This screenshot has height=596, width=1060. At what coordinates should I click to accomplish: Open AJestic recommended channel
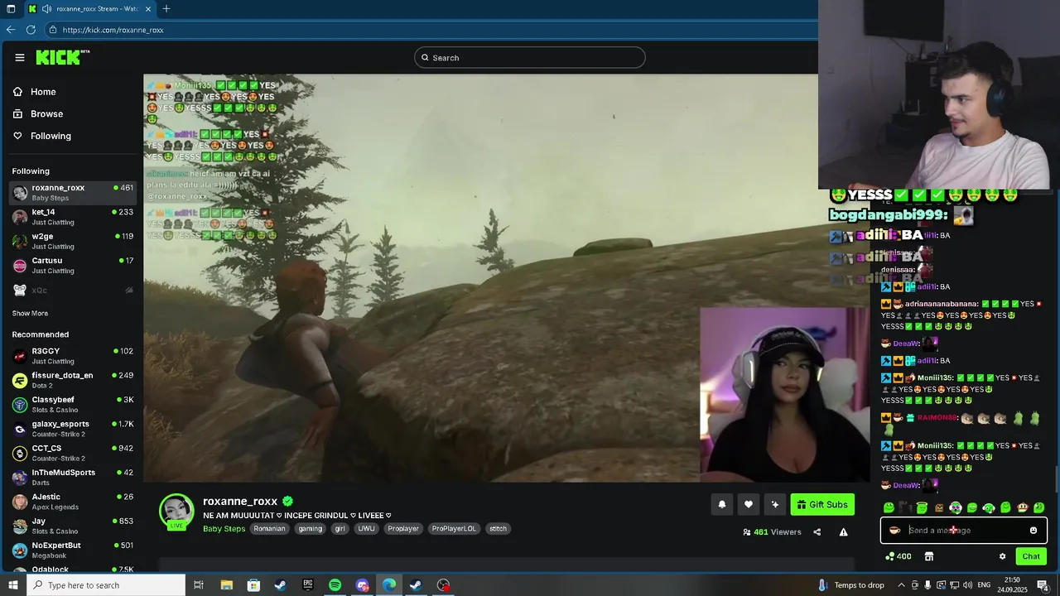click(73, 502)
